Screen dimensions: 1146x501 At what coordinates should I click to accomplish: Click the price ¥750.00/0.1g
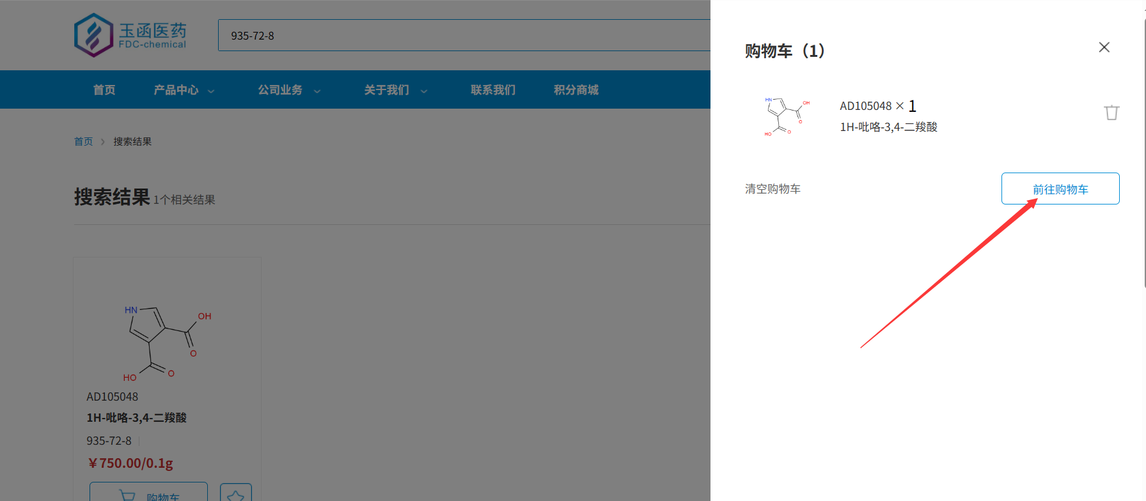(x=130, y=463)
